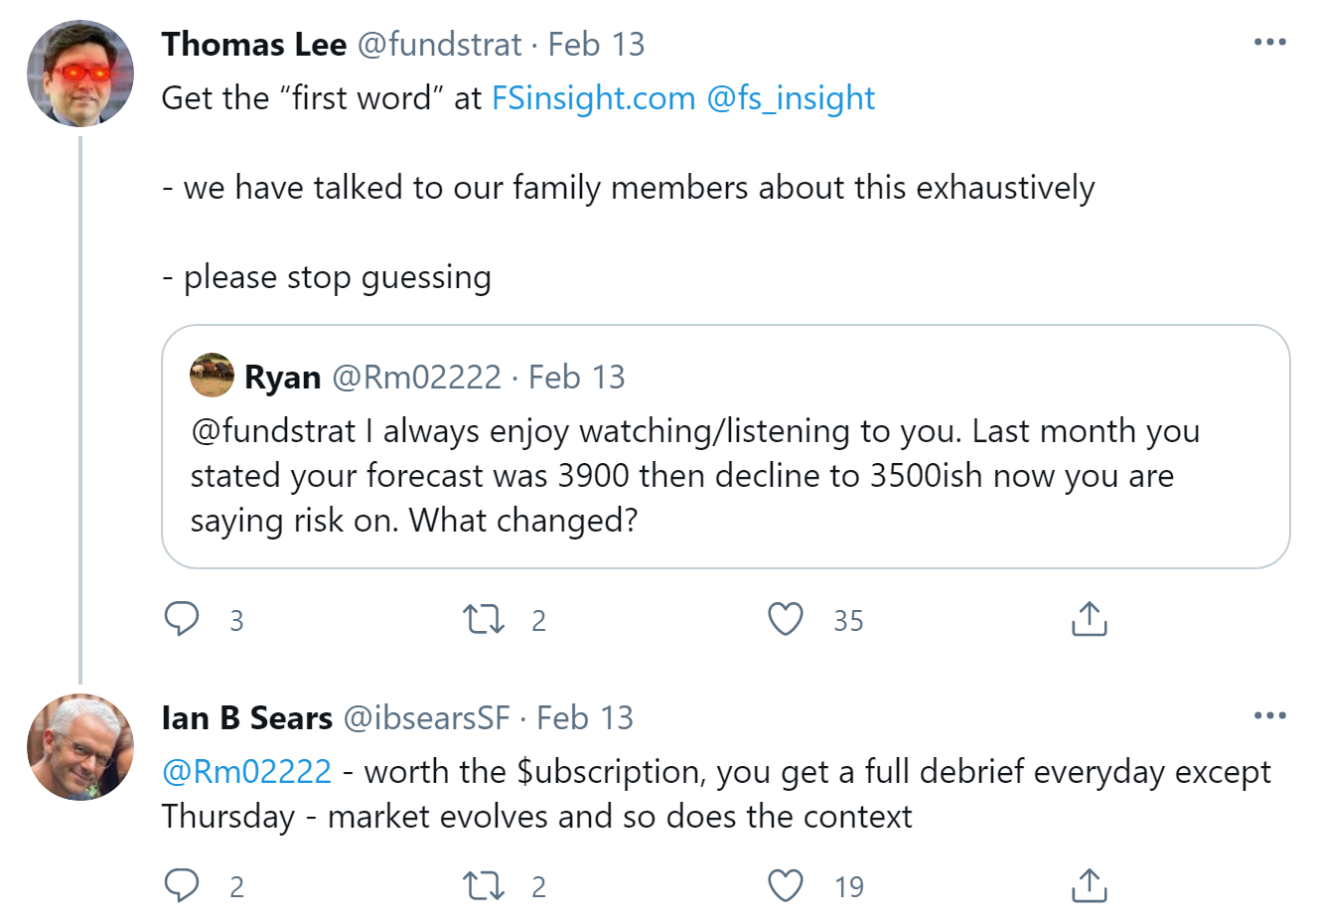Open Ian B Sears' profile from display name
Image resolution: width=1317 pixels, height=924 pixels.
point(246,718)
